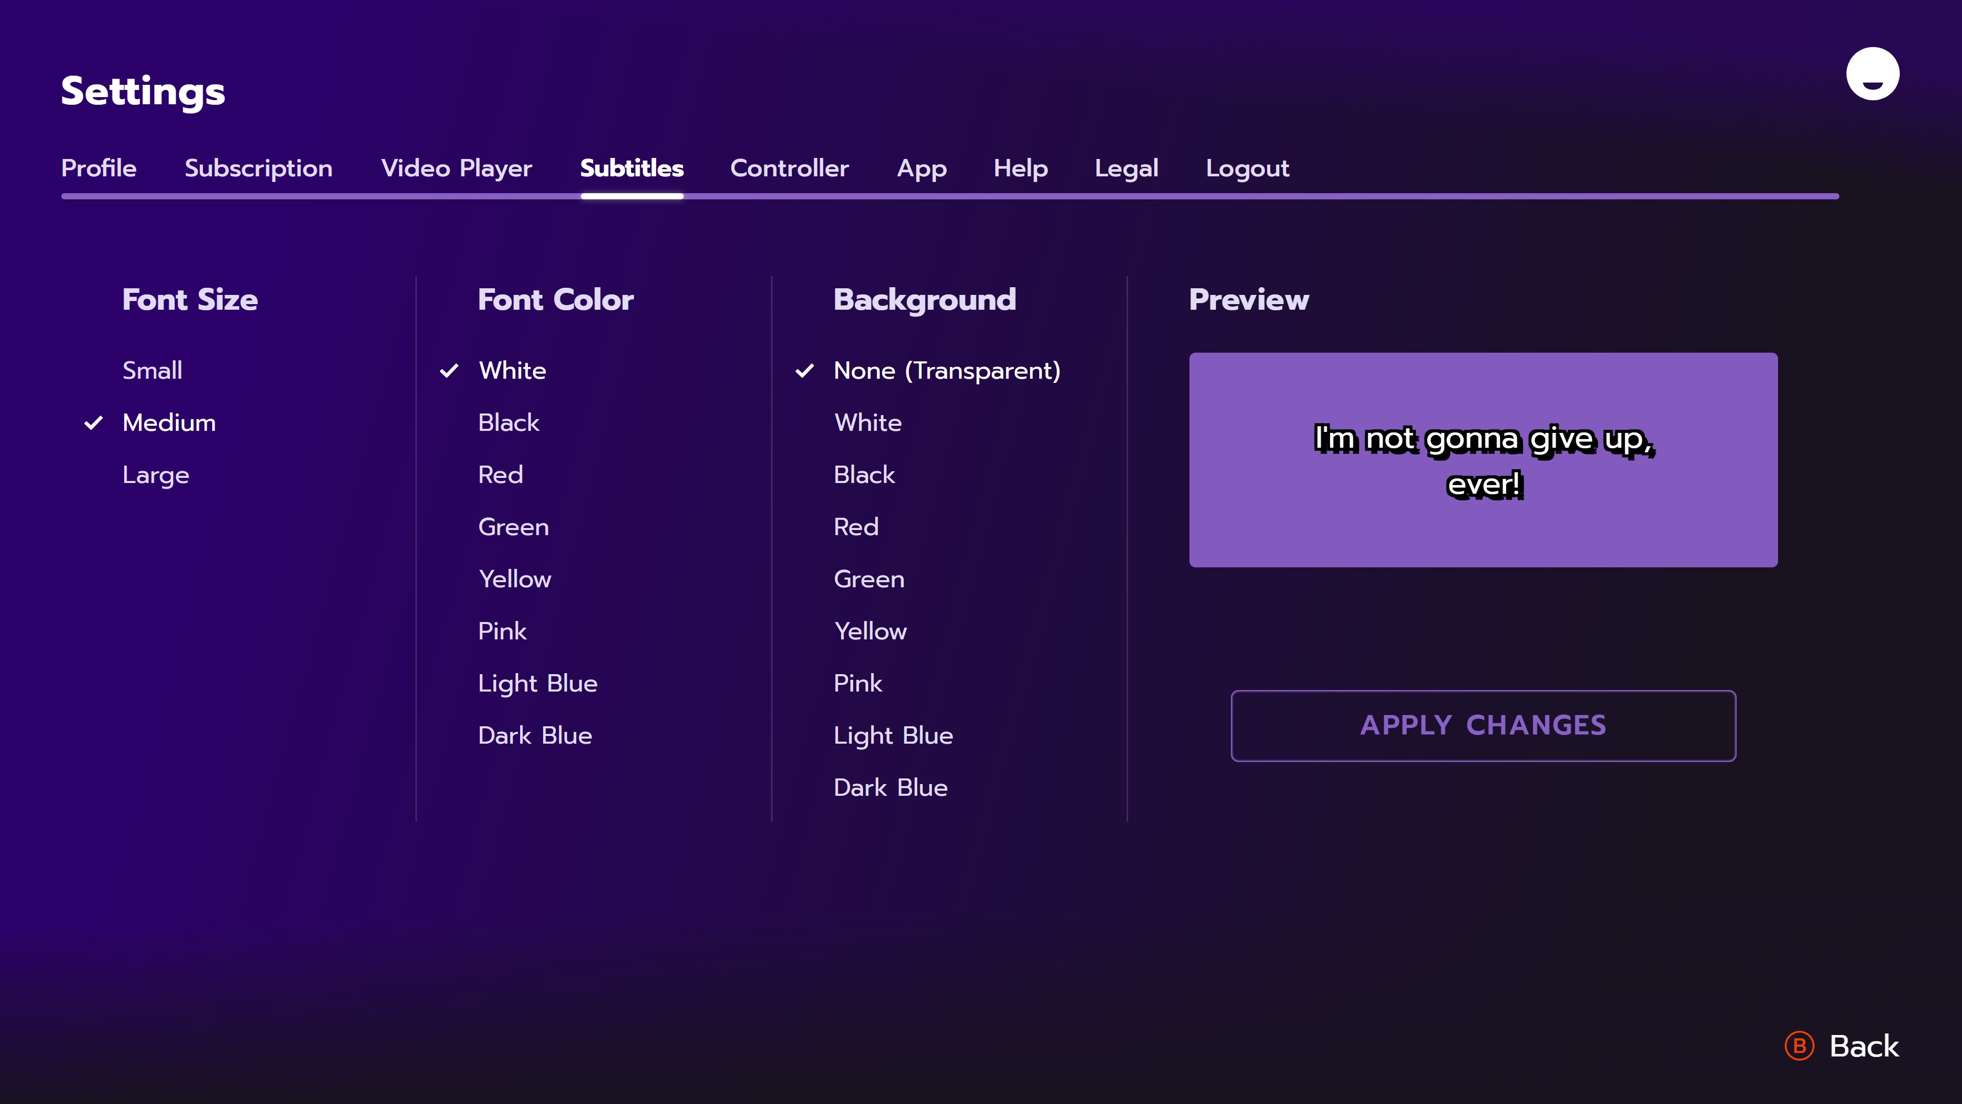1962x1104 pixels.
Task: Click the subtitle preview box
Action: [x=1483, y=459]
